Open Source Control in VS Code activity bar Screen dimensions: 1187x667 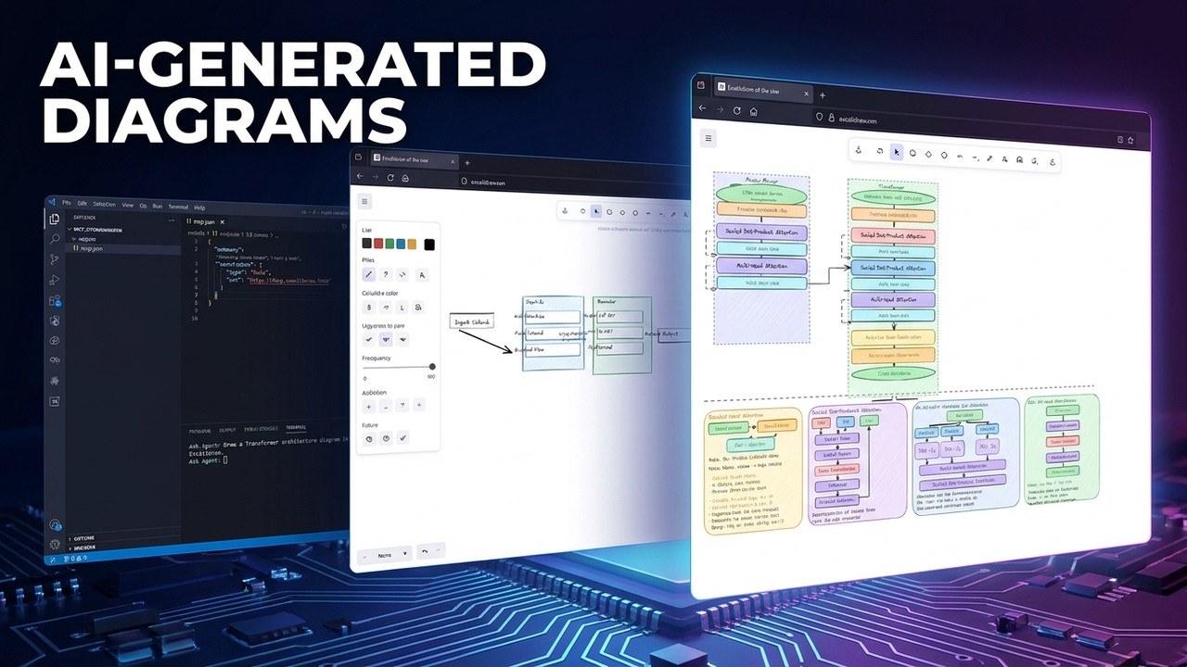(x=54, y=259)
